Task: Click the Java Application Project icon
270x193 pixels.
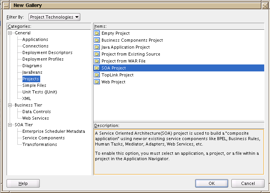Action: 97,47
